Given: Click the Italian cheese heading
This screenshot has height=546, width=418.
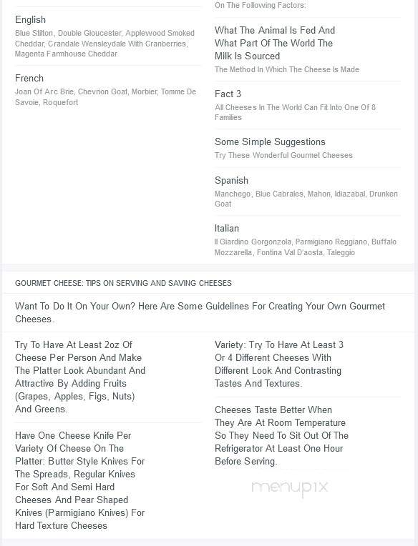Looking at the screenshot, I should pos(227,229).
